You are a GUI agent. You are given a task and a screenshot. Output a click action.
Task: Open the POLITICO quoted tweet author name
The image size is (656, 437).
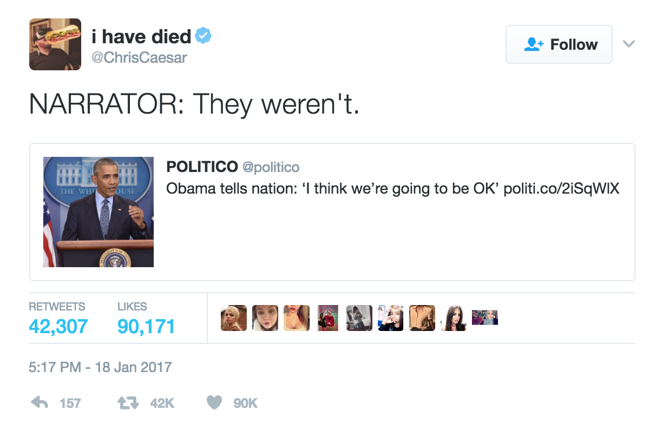(202, 167)
